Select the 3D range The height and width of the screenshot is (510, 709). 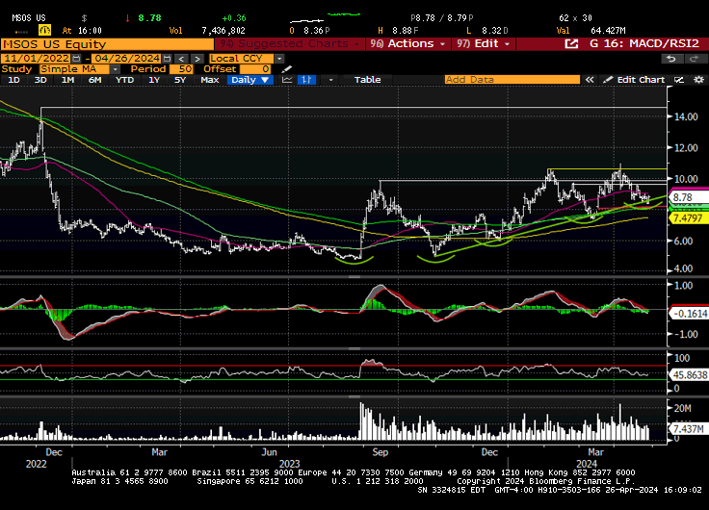tap(40, 80)
